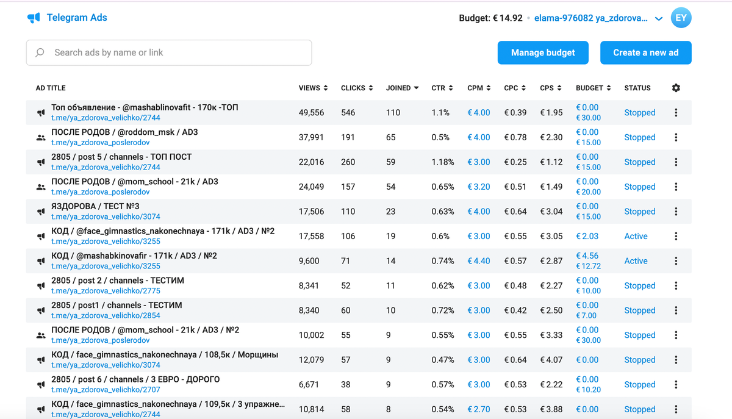Click the Telegram Ads megaphone logo
Screen dimensions: 732x419
pos(34,18)
